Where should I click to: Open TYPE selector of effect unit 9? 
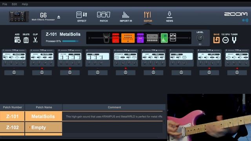coord(238,50)
